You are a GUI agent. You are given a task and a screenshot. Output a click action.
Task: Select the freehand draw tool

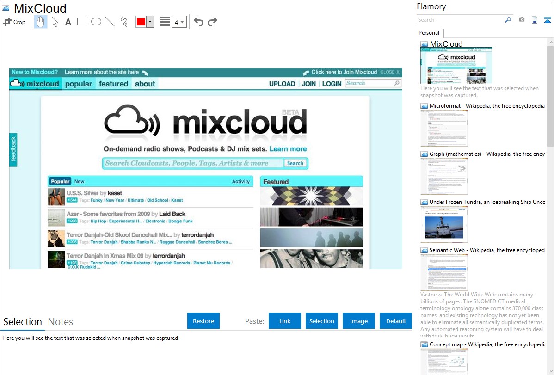pyautogui.click(x=124, y=22)
